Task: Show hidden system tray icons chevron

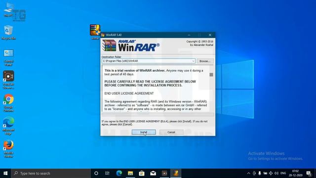Action: pyautogui.click(x=248, y=174)
